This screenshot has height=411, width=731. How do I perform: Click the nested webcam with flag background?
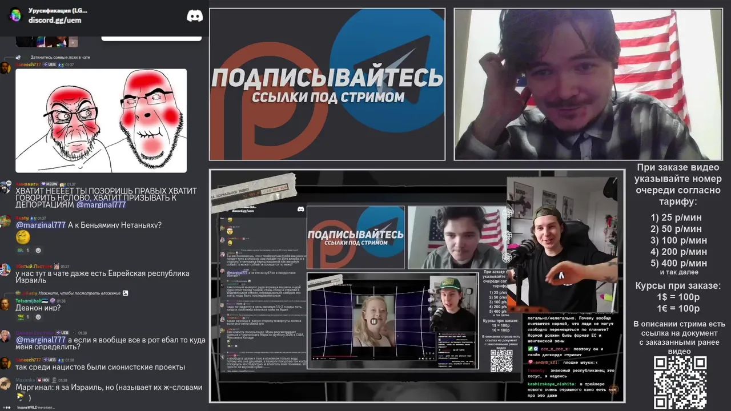[458, 237]
